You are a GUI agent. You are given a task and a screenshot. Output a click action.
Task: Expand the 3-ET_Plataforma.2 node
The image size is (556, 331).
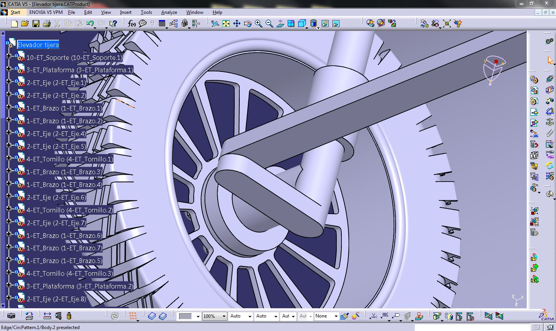9,285
